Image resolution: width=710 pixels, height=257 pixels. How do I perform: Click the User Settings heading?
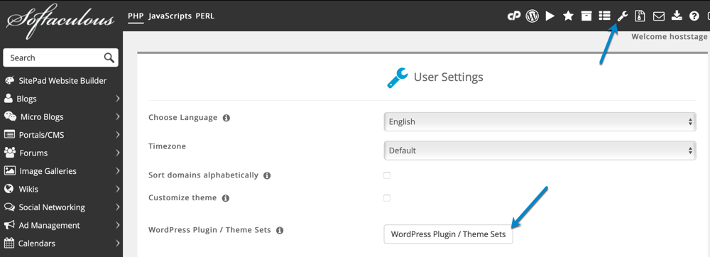[448, 77]
